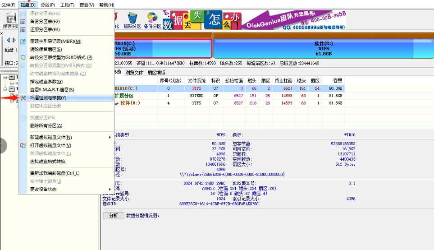Go to next disk with right arrow
The width and height of the screenshot is (434, 250).
point(14,40)
